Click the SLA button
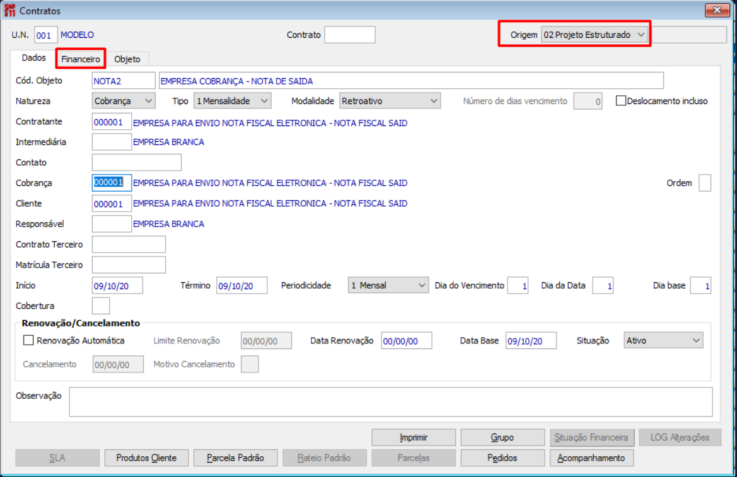Image resolution: width=737 pixels, height=477 pixels. 57,457
